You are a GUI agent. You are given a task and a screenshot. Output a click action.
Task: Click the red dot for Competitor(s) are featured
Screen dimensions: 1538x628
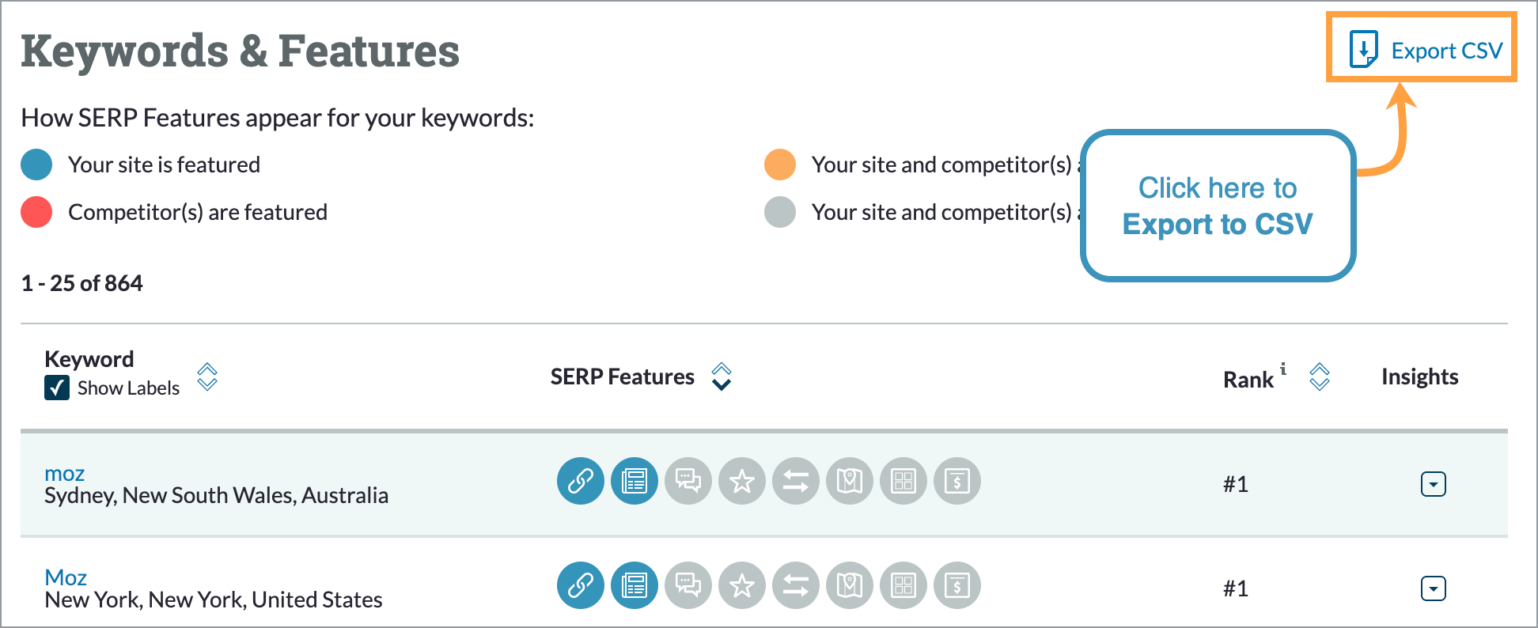(x=35, y=211)
